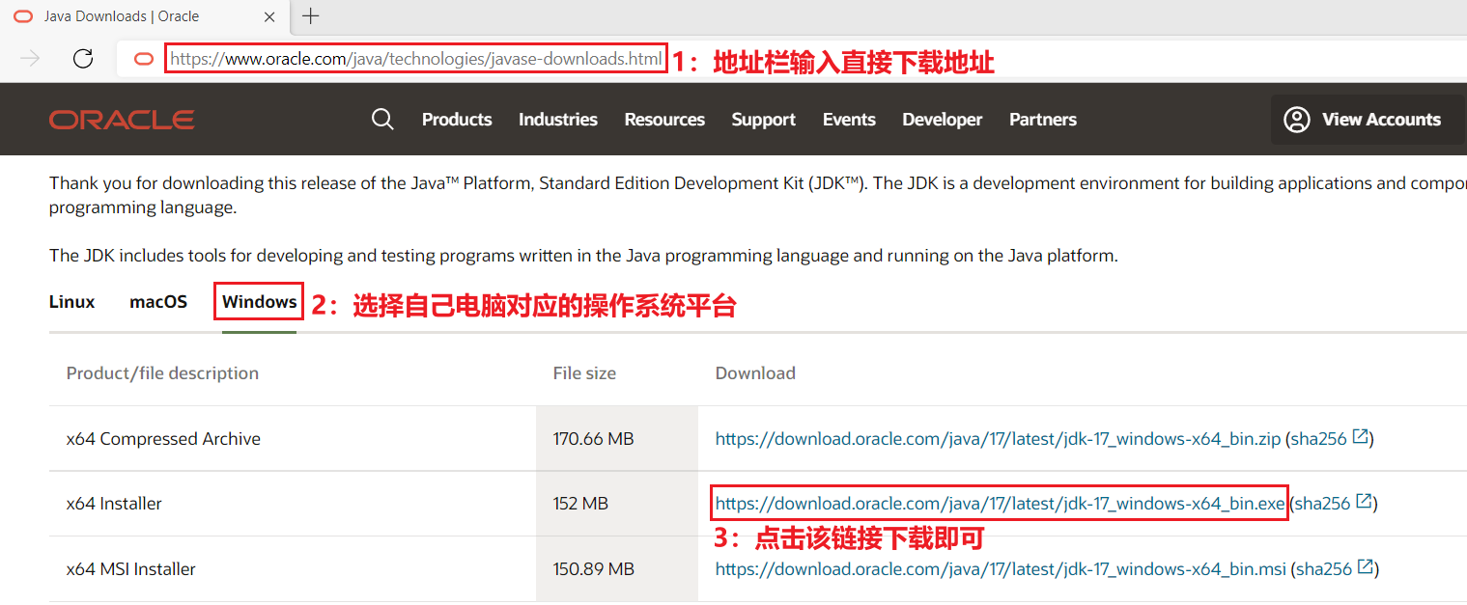The image size is (1467, 605).
Task: Open the Products menu
Action: point(456,119)
